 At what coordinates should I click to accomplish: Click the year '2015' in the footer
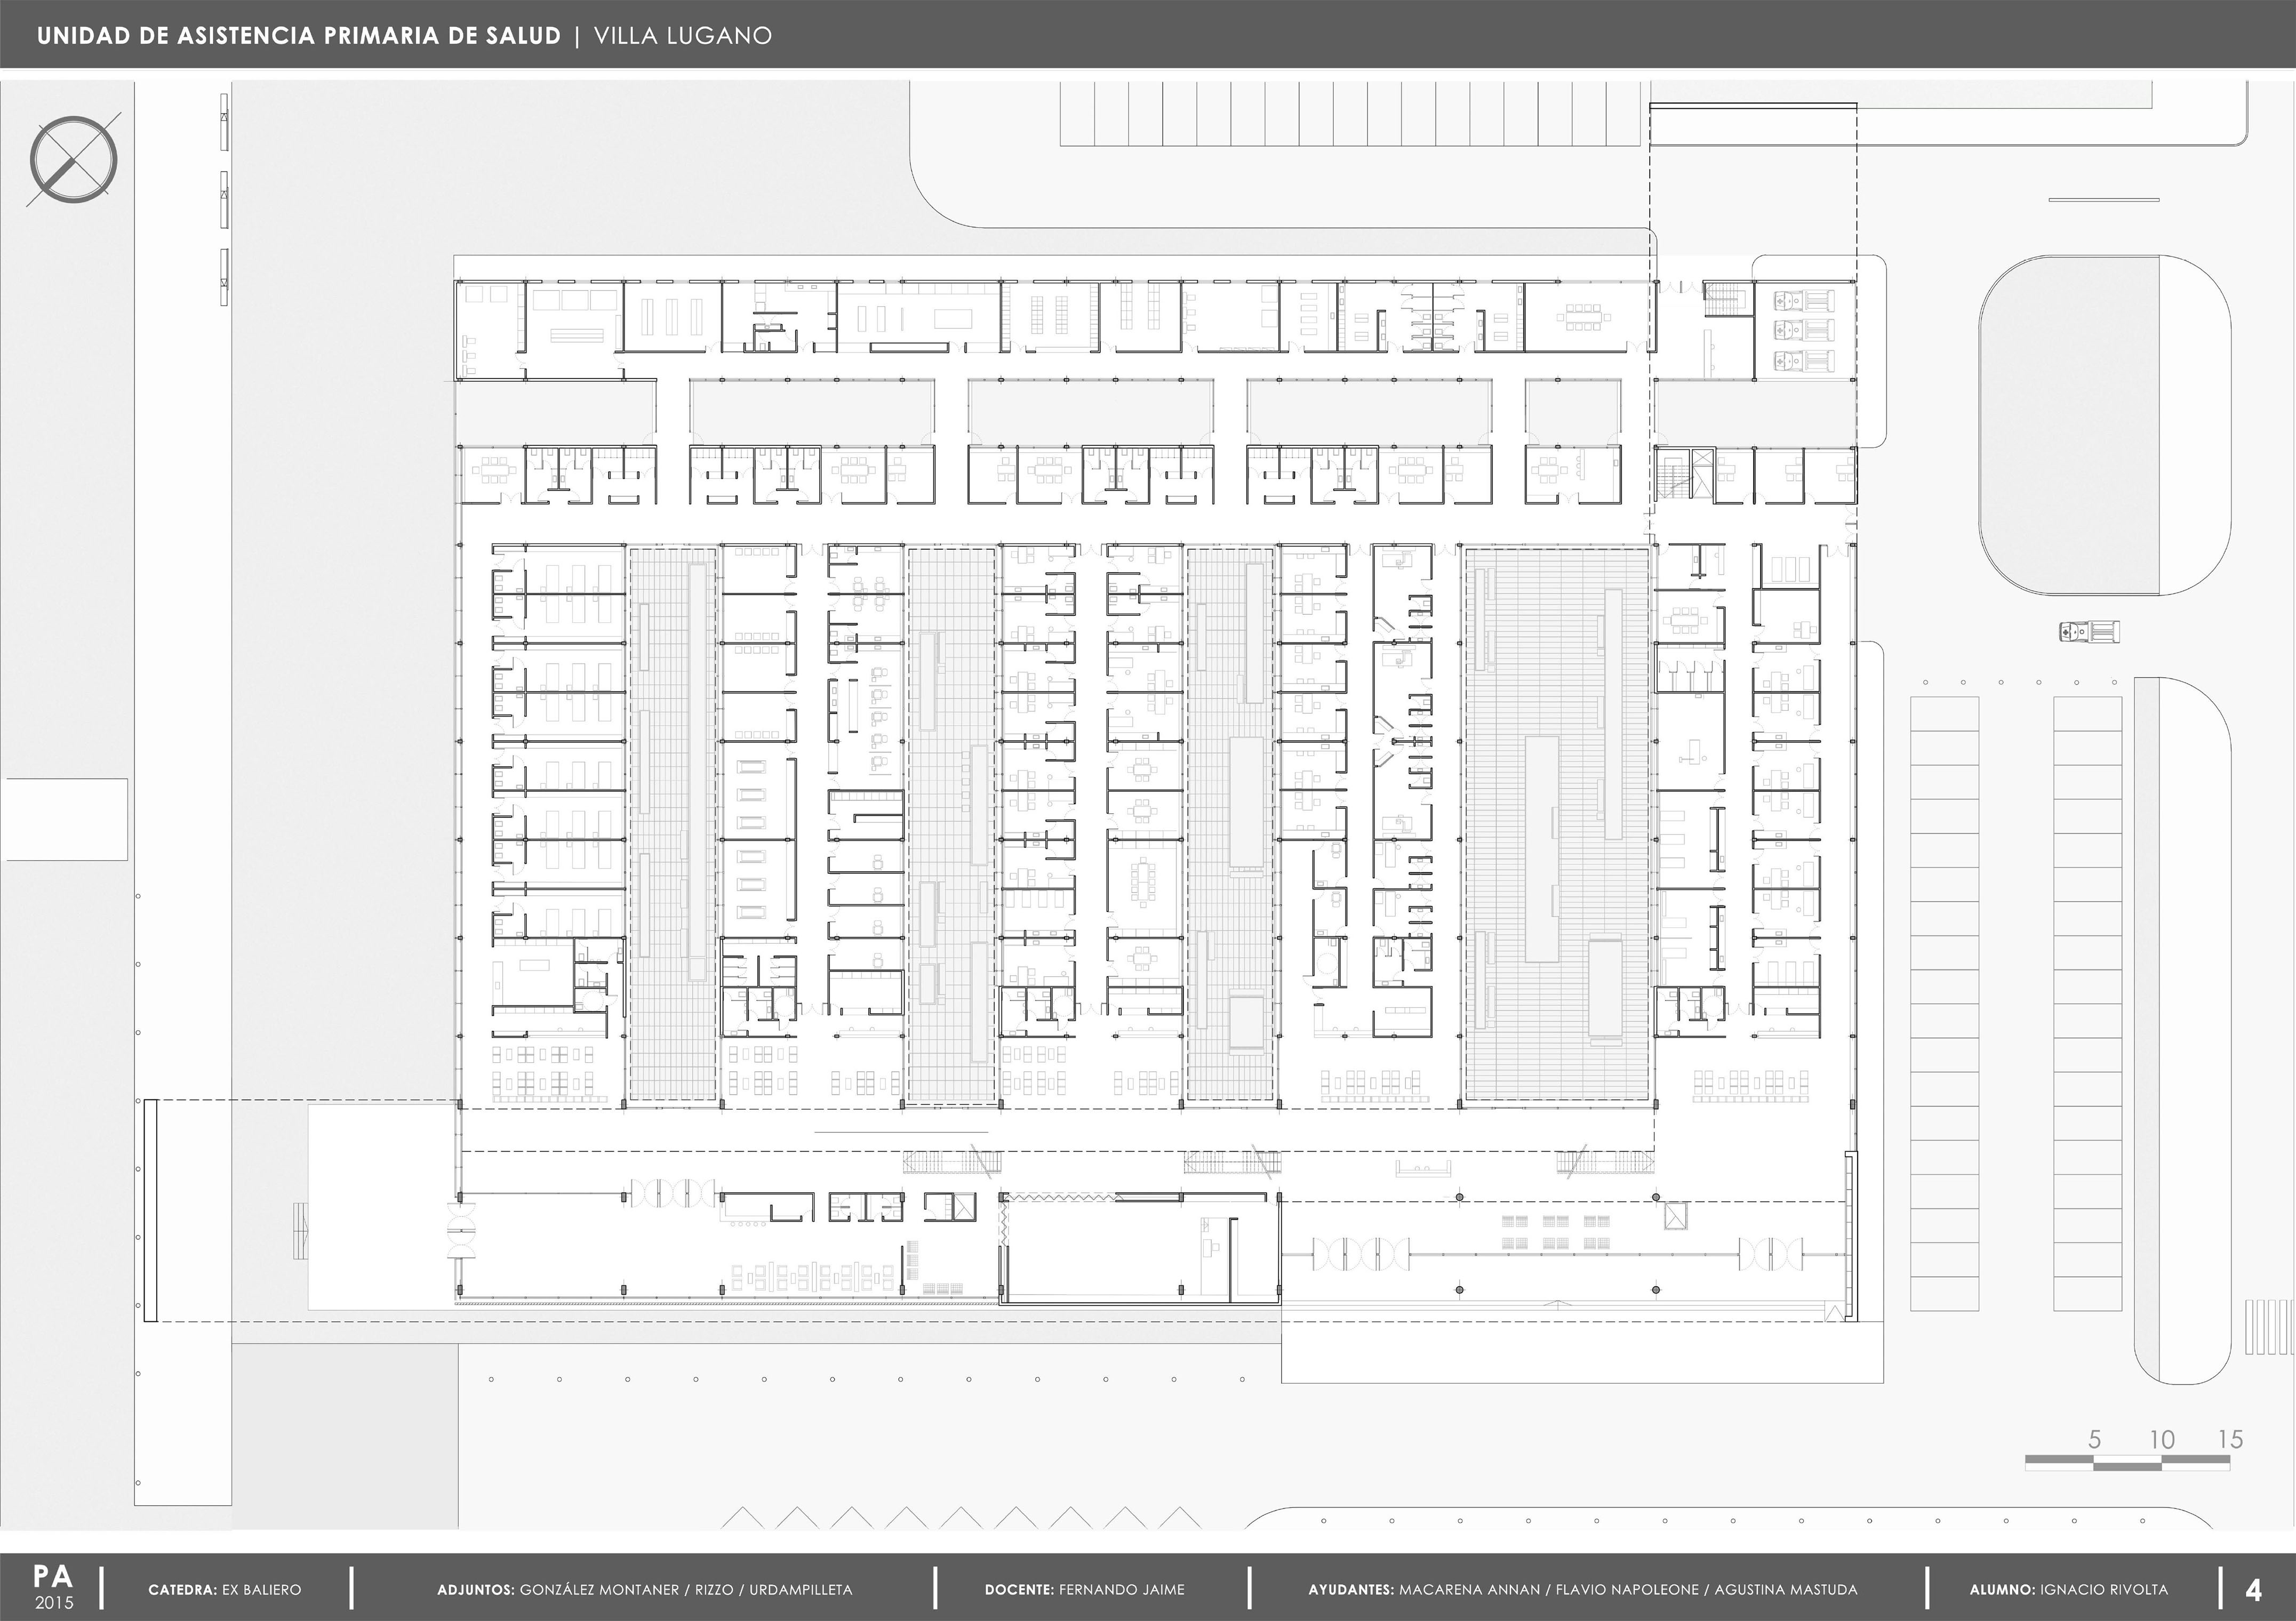pos(54,1603)
